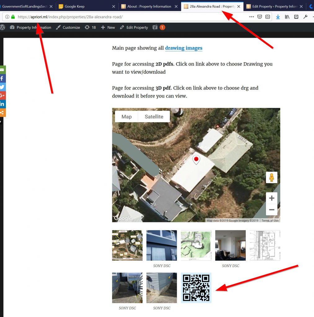Click the LinkedIn share icon
Screen dimensions: 314x317
tap(2, 104)
